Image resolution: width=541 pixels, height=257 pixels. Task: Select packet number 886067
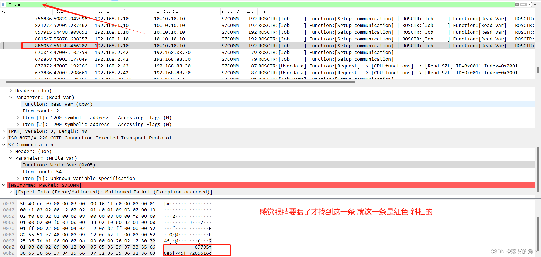(x=268, y=46)
